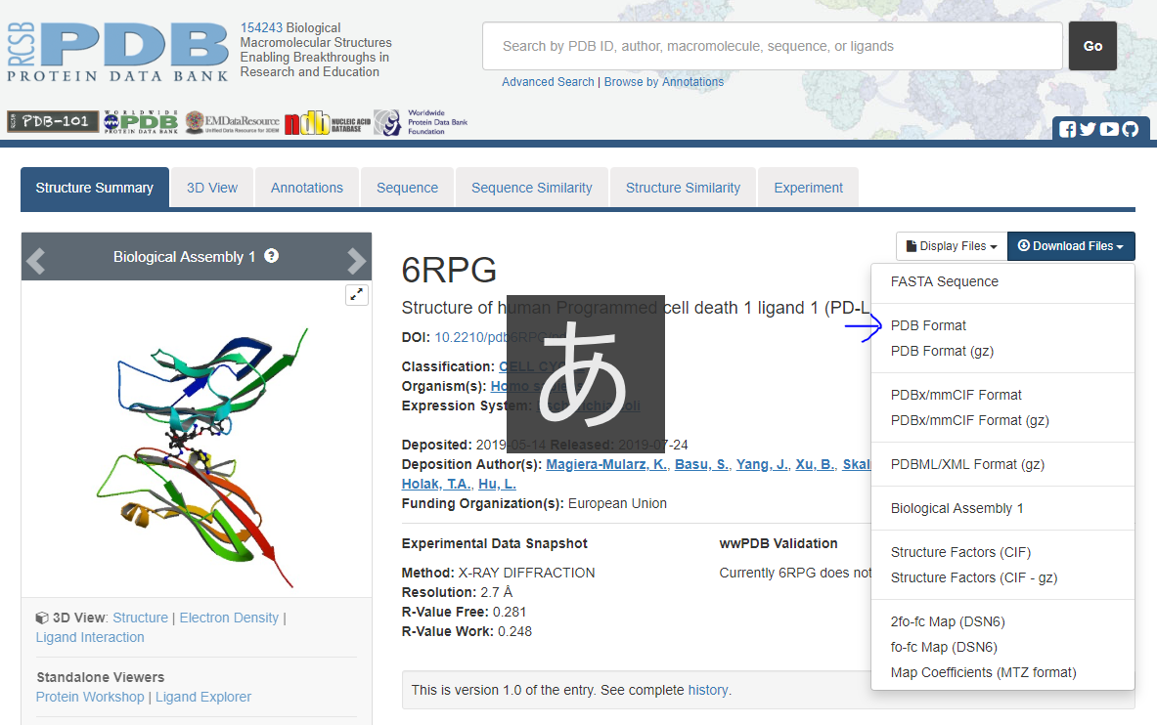Open the Structure Similarity tab

coord(684,188)
